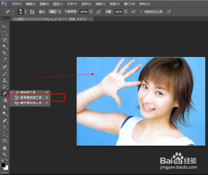Open the 不透明度 slider dropdown arrow
This screenshot has width=208, height=175.
tap(91, 12)
